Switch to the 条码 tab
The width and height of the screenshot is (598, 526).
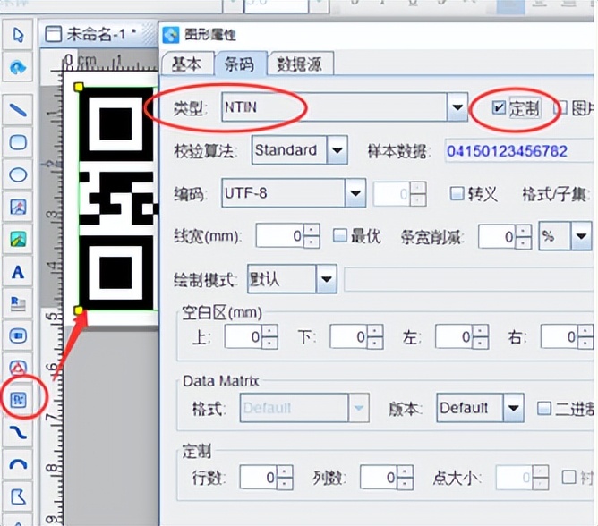click(240, 64)
